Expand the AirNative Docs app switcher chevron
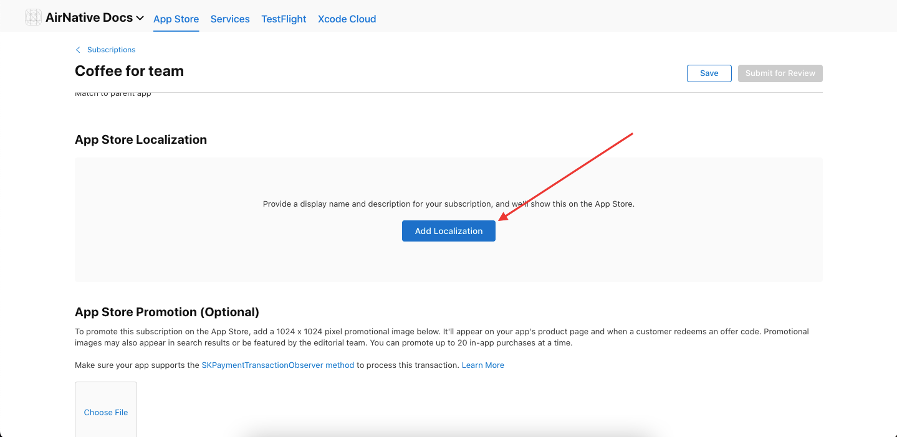Screen dimensions: 897x437 pos(140,18)
